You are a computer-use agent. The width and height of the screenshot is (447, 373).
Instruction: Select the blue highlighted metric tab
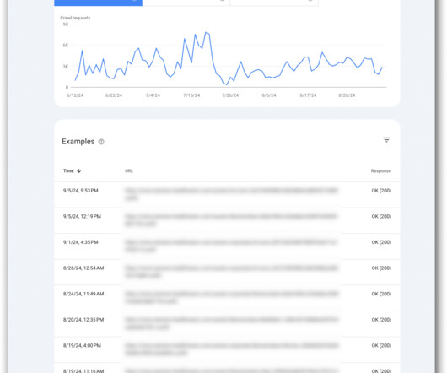point(98,3)
